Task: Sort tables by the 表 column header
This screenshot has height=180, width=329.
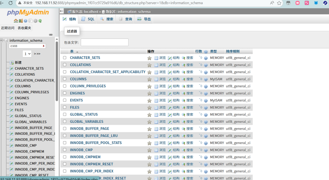Action: (x=72, y=51)
